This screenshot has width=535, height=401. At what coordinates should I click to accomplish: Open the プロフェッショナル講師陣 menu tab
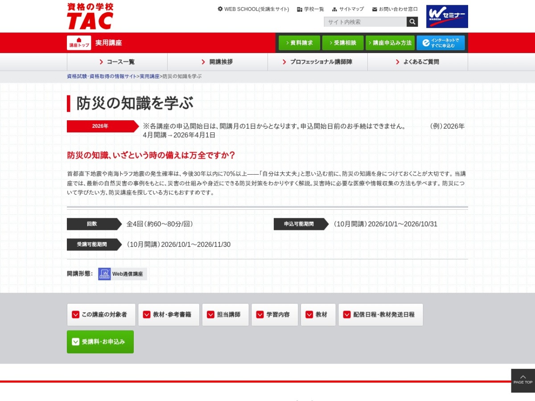point(317,62)
